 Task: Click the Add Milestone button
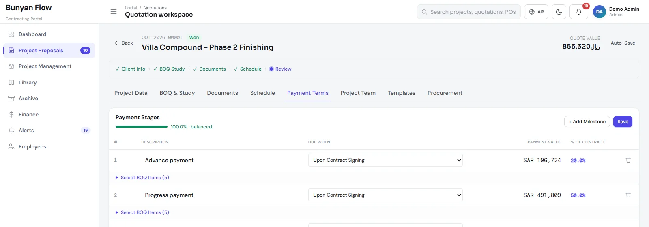[x=587, y=122]
